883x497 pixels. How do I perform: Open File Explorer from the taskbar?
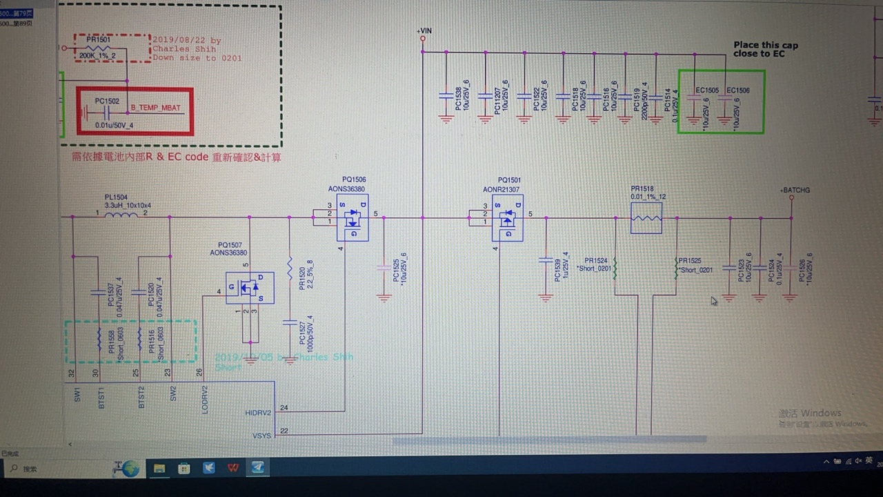tap(159, 468)
